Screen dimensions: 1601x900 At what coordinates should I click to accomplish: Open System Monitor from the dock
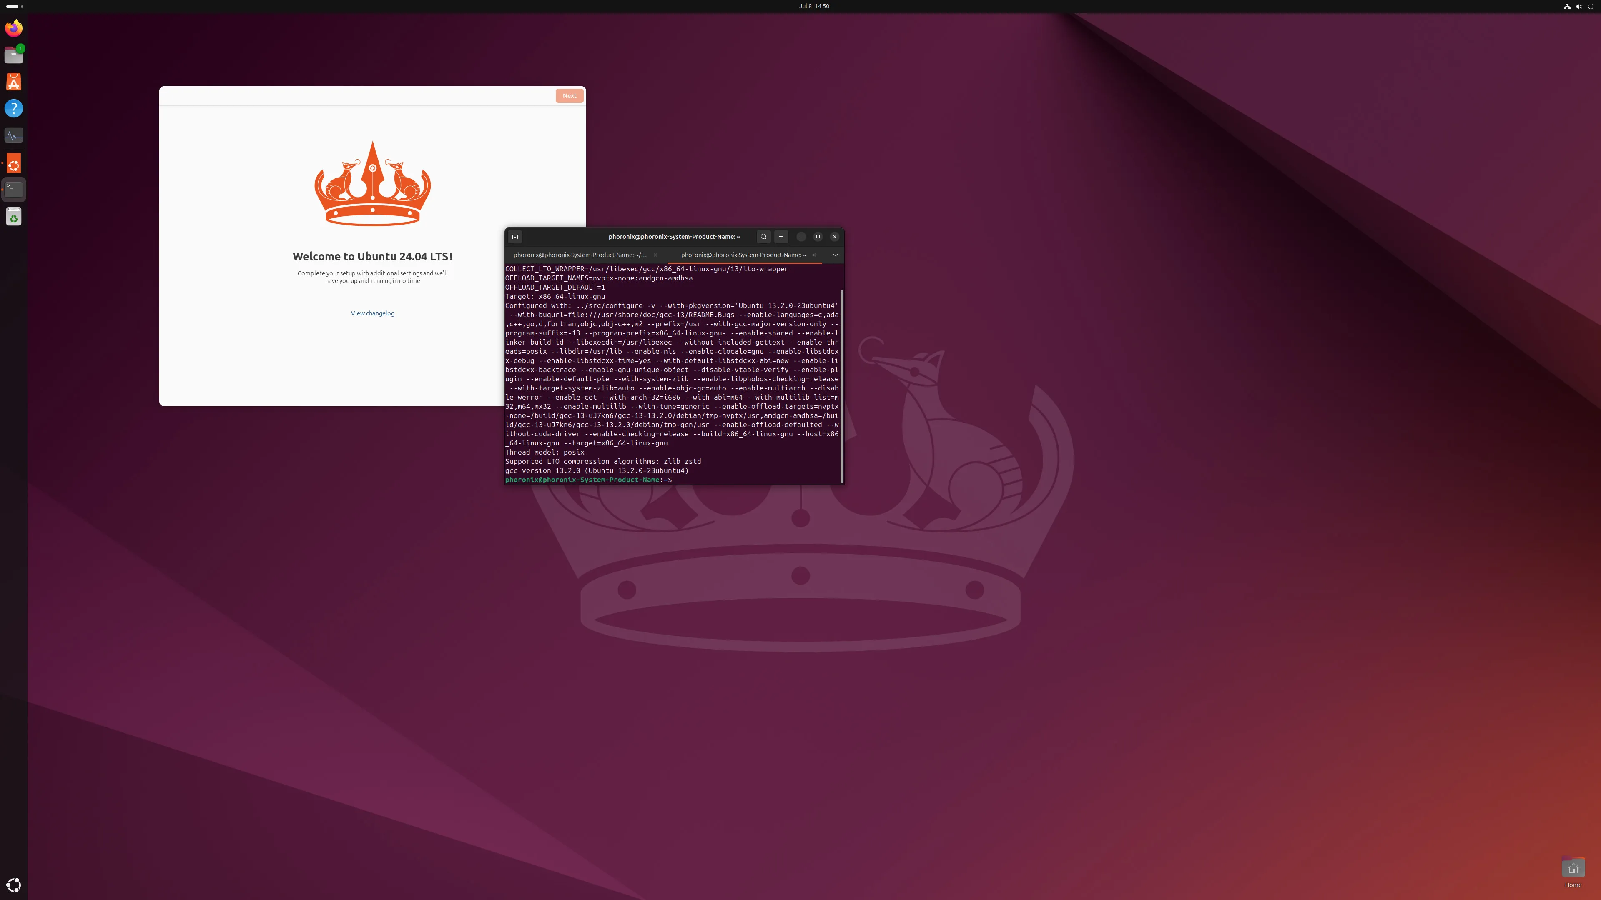(14, 135)
